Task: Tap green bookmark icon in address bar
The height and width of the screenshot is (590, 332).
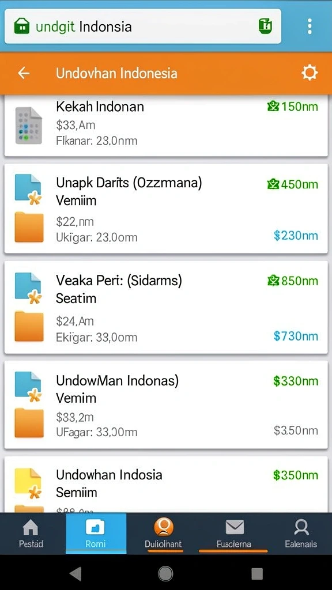Action: [265, 27]
